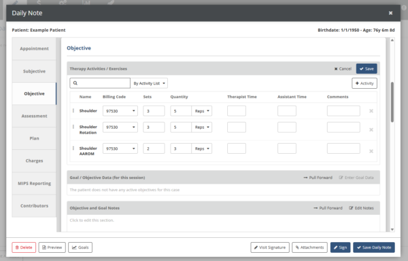Edit Quantity value for Shoulder AAROM
408x261 pixels.
click(181, 148)
